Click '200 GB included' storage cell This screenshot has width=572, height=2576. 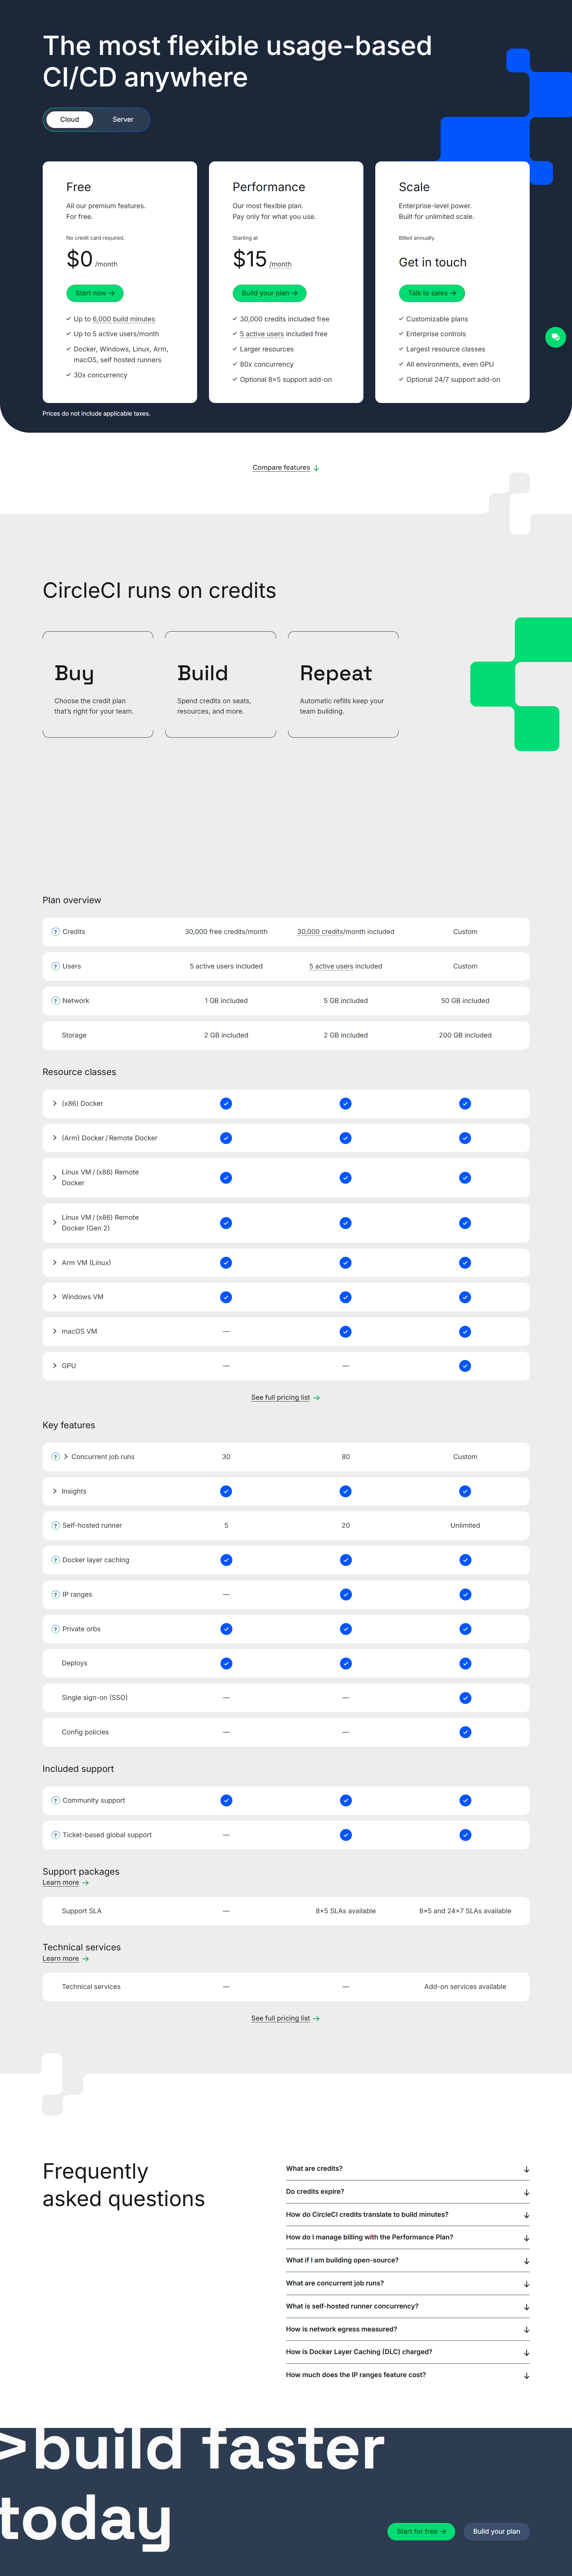465,1035
